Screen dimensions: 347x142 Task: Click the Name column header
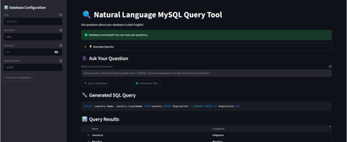click(x=151, y=129)
